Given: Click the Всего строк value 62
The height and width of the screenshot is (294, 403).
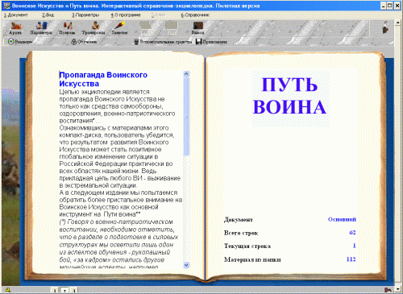Looking at the screenshot, I should point(352,233).
